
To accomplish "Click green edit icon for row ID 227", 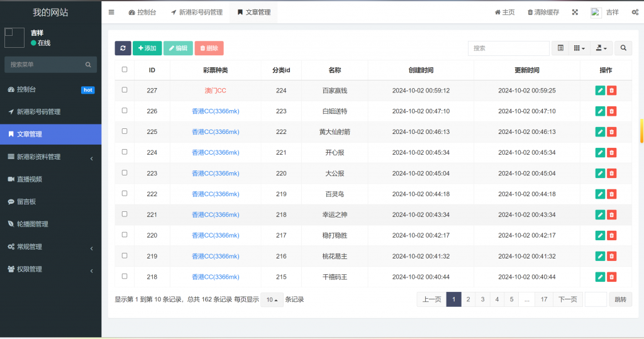I will pos(600,91).
